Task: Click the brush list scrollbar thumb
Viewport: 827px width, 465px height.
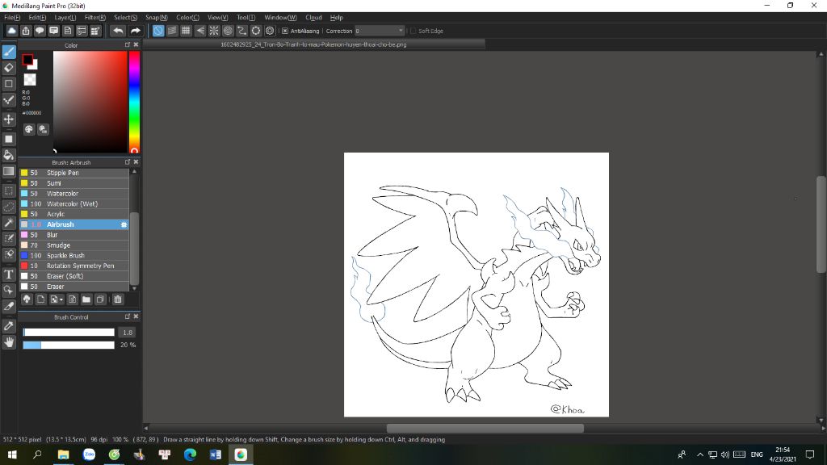Action: tap(135, 248)
